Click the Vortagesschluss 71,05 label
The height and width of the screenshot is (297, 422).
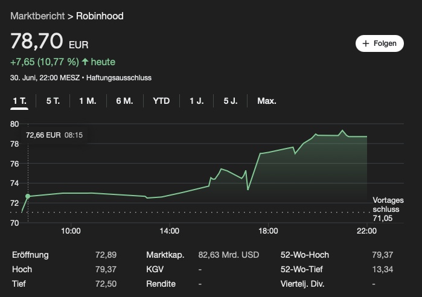(388, 209)
